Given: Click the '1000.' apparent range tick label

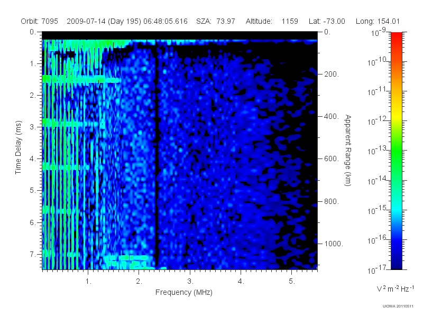Looking at the screenshot, I should [334, 244].
